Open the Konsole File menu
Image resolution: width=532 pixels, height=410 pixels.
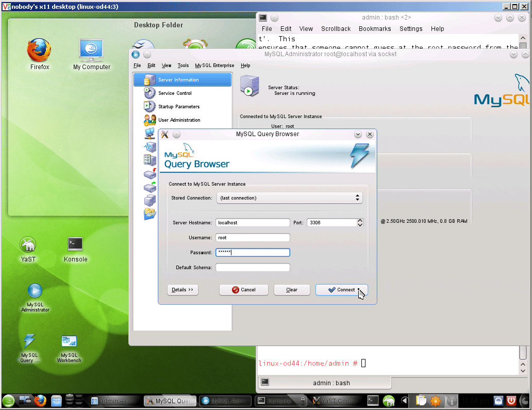coord(267,29)
